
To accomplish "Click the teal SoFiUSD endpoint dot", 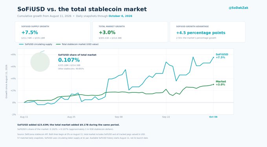I will (x=213, y=57).
